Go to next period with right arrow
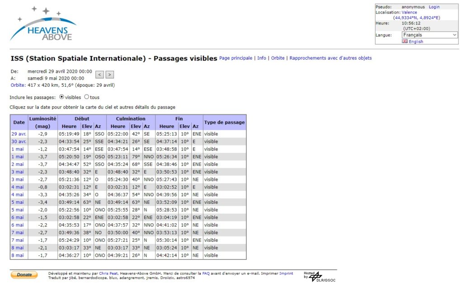 coord(109,75)
